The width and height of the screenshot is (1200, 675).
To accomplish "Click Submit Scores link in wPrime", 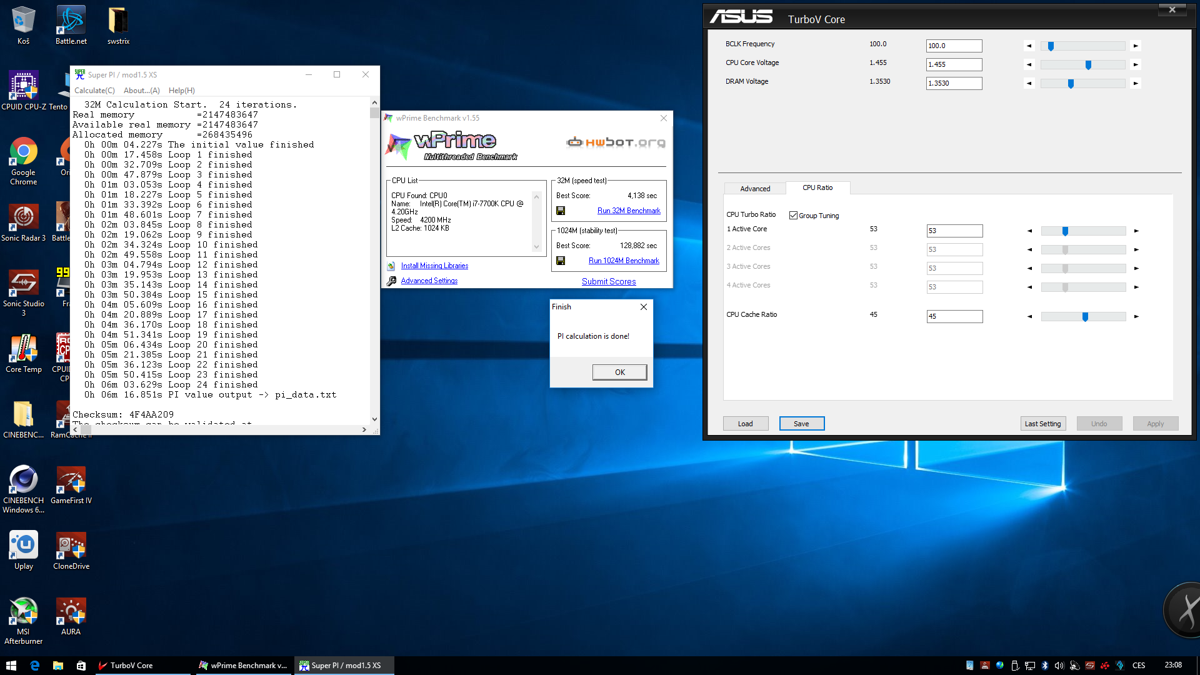I will 609,282.
